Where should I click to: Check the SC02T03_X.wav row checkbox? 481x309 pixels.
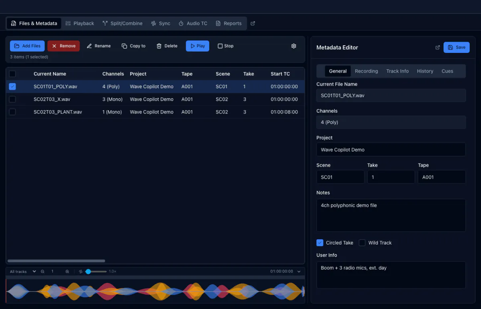(x=12, y=99)
